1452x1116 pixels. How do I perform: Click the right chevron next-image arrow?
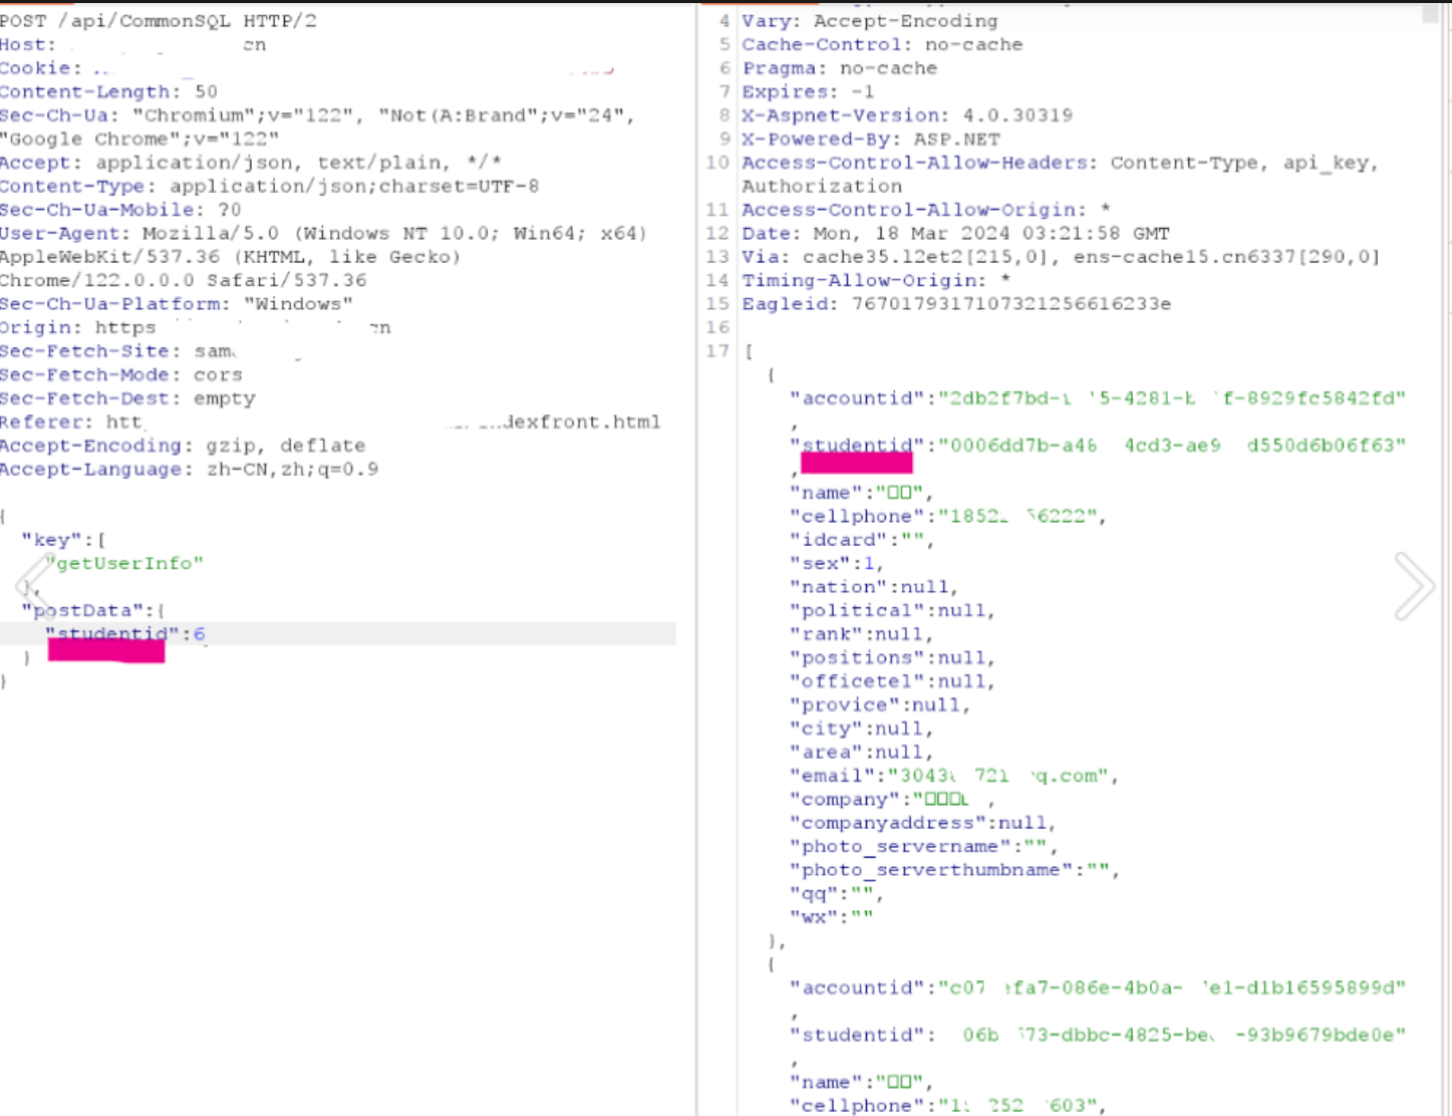click(1415, 586)
